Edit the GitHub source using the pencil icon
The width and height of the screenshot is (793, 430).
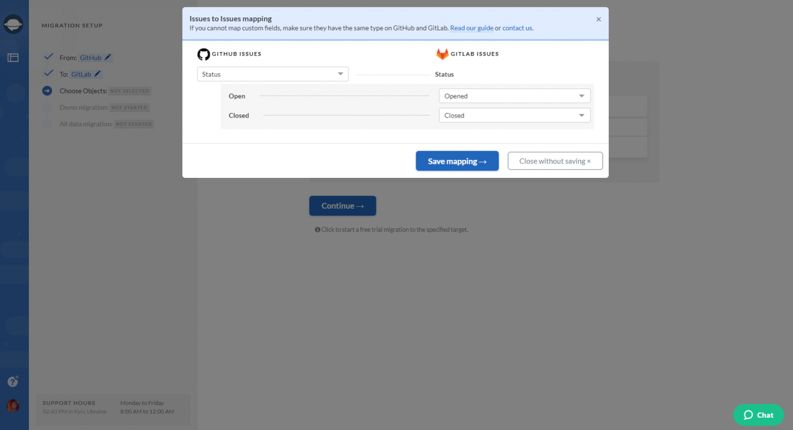[107, 57]
